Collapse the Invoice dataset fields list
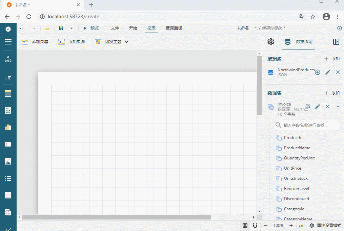 coord(338,107)
